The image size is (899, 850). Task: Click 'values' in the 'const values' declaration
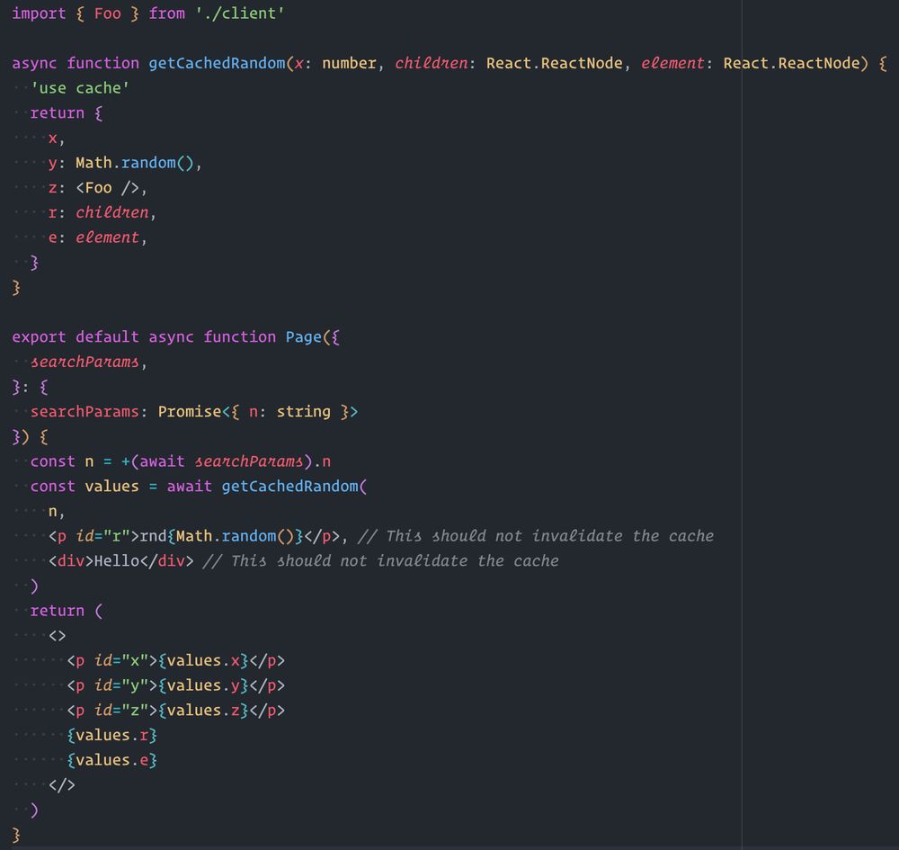pos(111,487)
